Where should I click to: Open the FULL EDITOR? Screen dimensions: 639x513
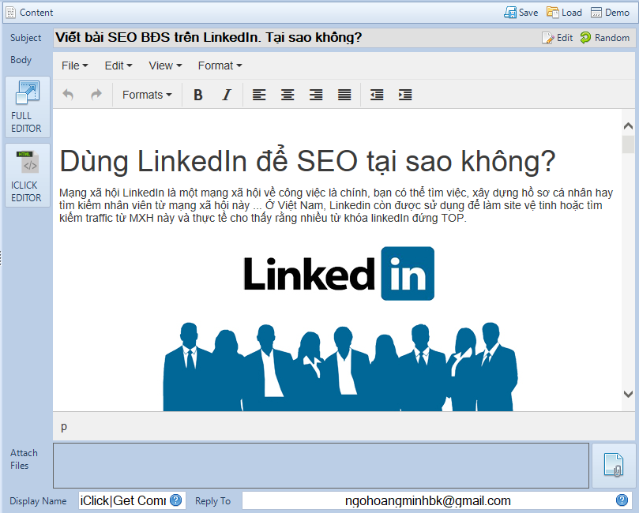(x=28, y=107)
